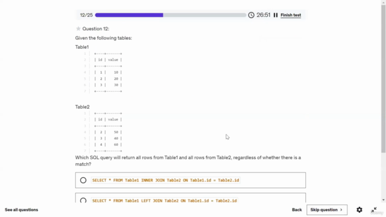Screen dimensions: 386x217
Task: Click Table2 row with value 50
Action: [x=108, y=132]
